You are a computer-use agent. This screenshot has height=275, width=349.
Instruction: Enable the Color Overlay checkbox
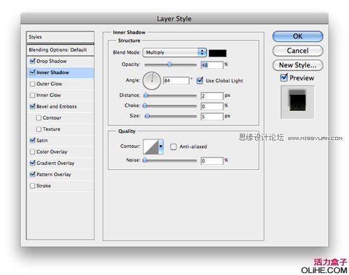[32, 152]
